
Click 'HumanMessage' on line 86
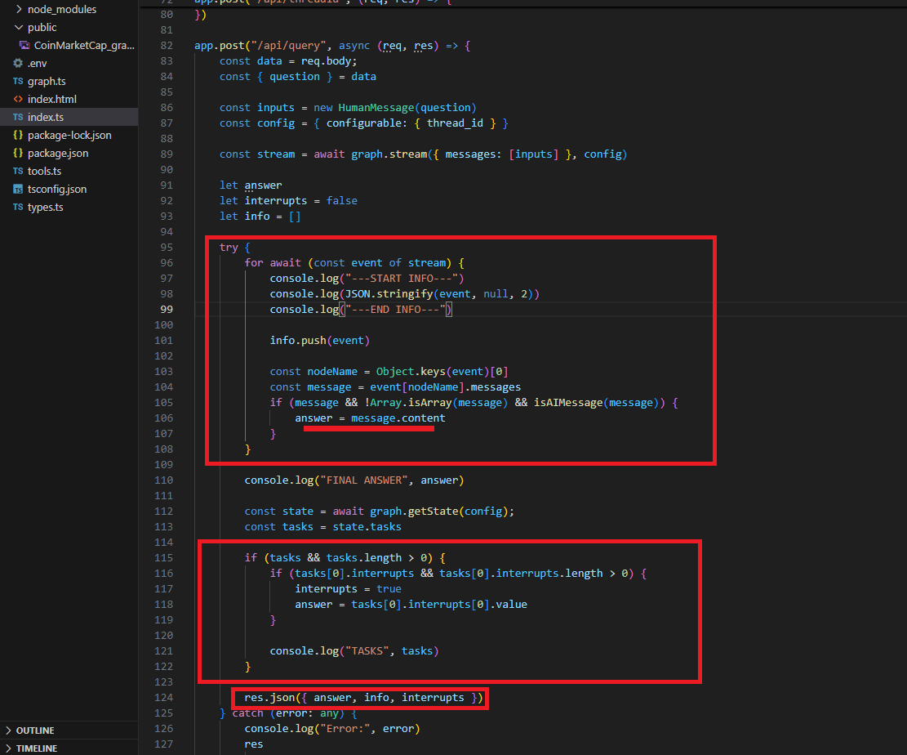tap(376, 107)
